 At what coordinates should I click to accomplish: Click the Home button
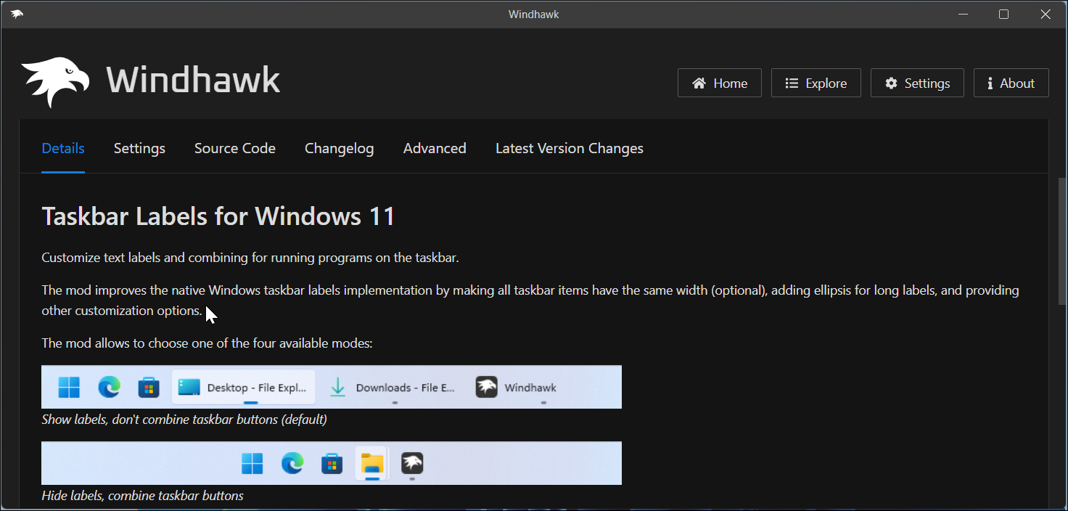pyautogui.click(x=719, y=83)
